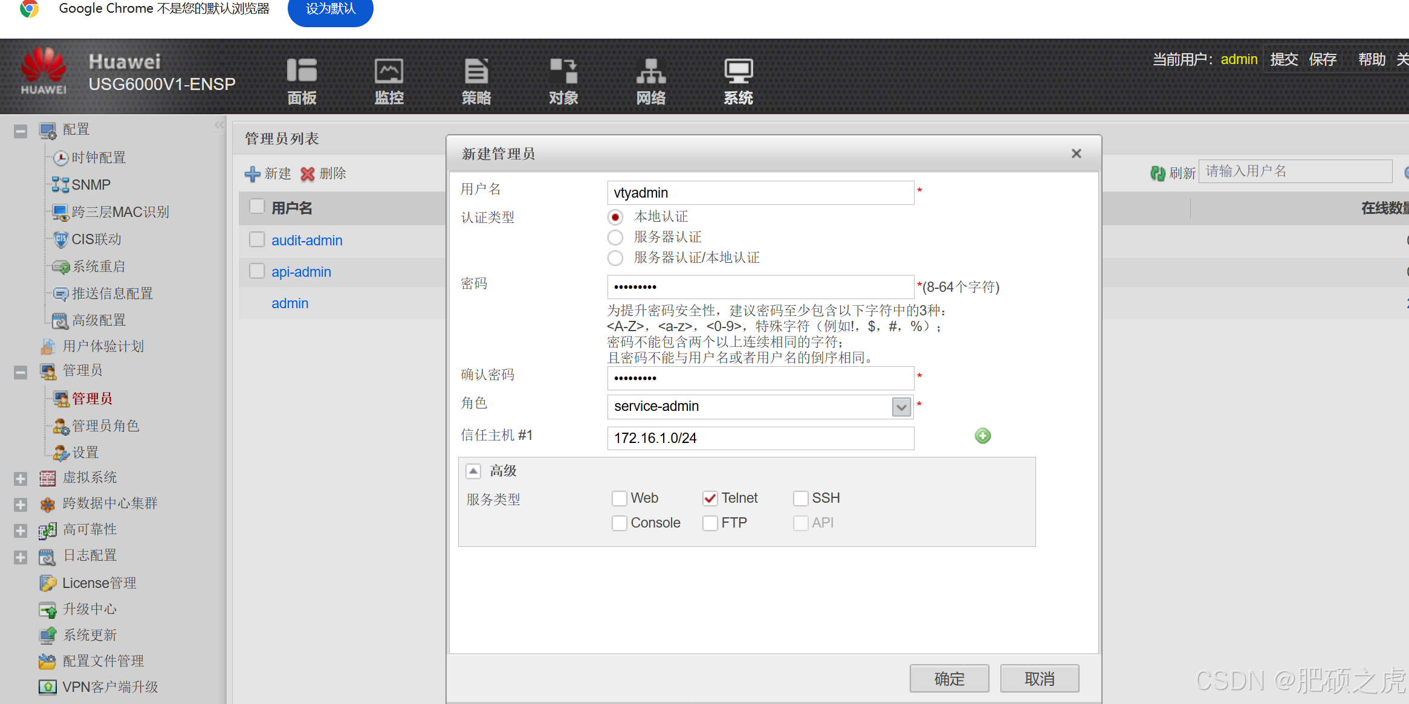Uncheck the Telnet service type checkbox
Viewport: 1409px width, 704px height.
pyautogui.click(x=710, y=498)
